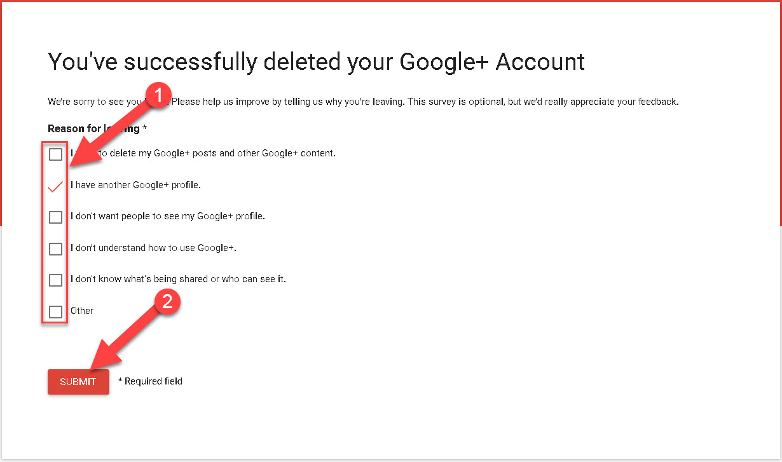Check the "Other" reason checkbox
782x462 pixels.
[55, 311]
